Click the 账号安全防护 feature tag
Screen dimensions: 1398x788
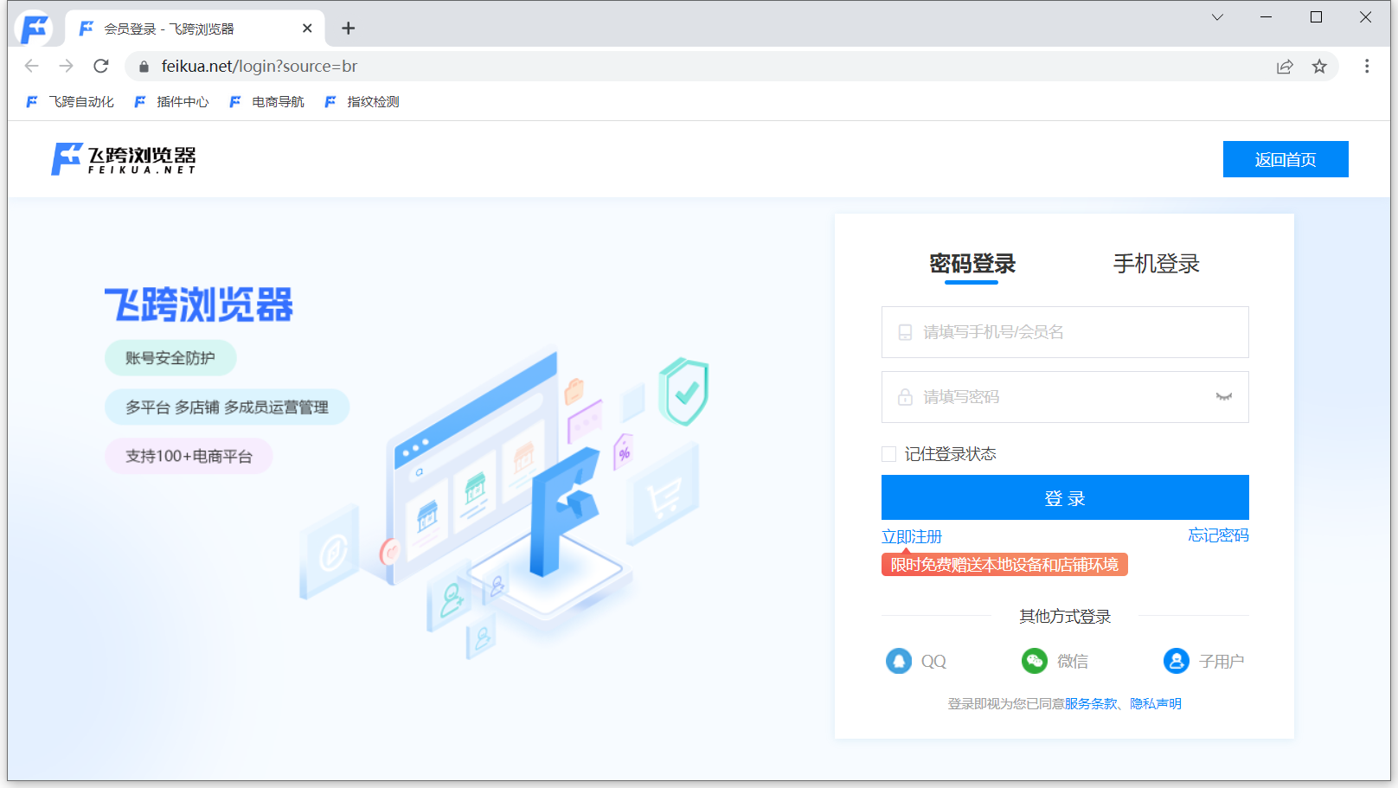click(170, 358)
